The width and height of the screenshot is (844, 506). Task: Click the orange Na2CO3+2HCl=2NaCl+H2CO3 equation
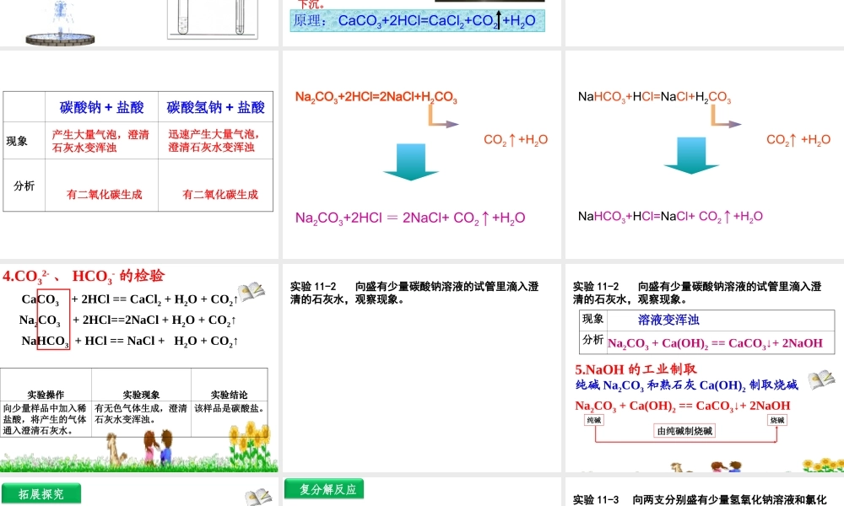point(376,97)
